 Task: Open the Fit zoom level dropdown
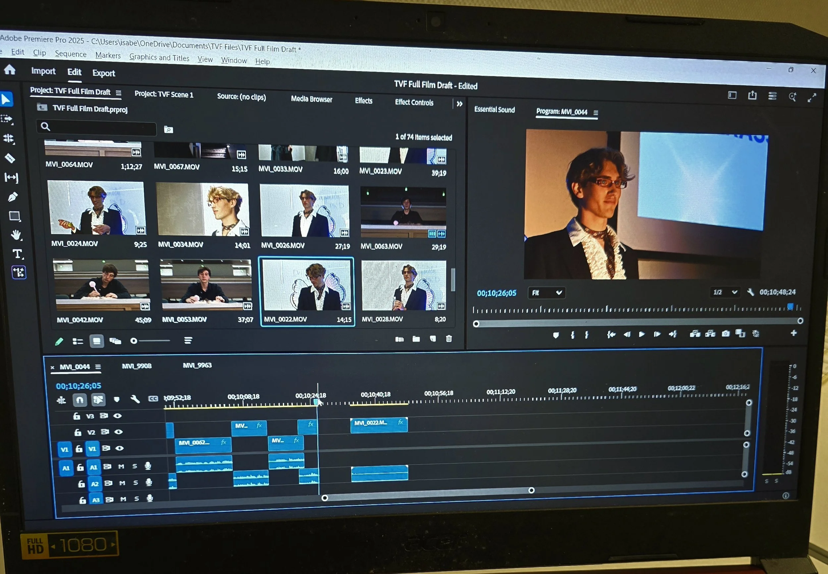tap(546, 293)
